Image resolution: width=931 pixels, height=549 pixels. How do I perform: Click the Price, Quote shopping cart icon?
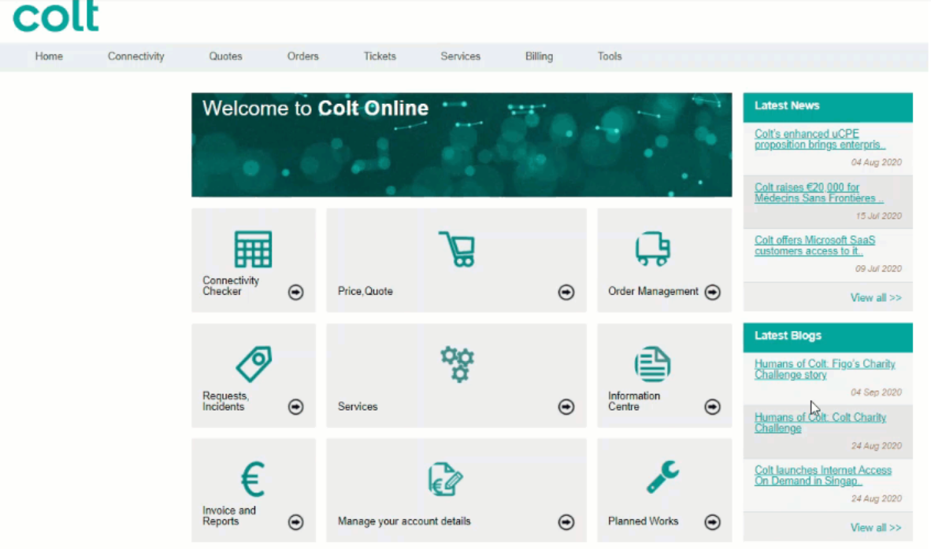(x=457, y=249)
